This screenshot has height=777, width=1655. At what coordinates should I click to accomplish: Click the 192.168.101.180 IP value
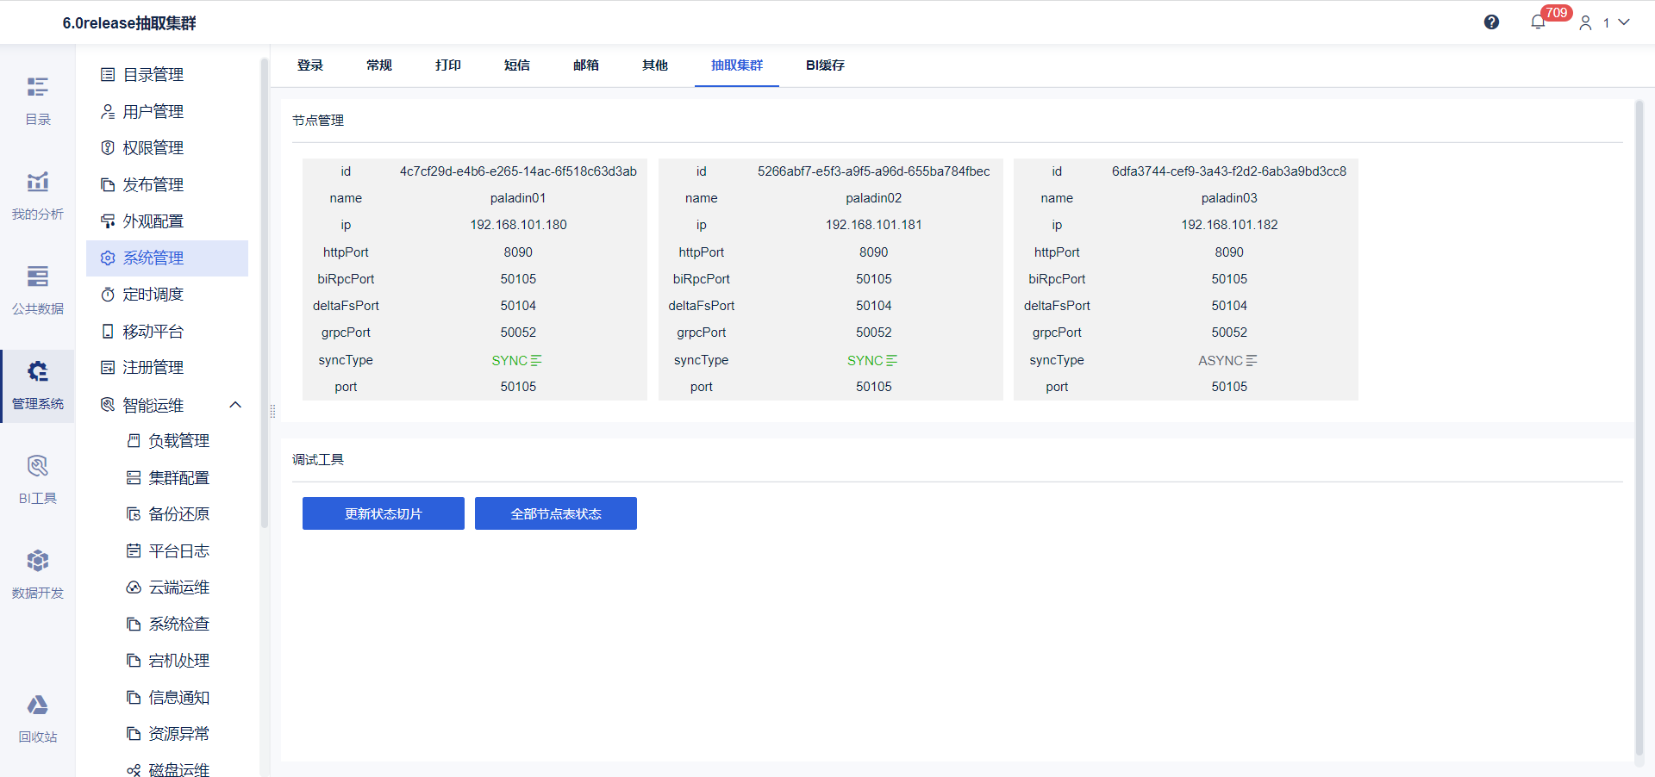[518, 225]
